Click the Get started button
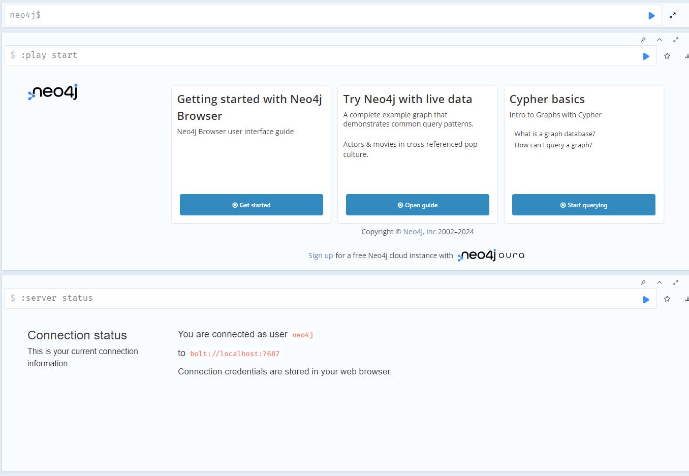Screen dimensions: 689x476 pos(252,205)
